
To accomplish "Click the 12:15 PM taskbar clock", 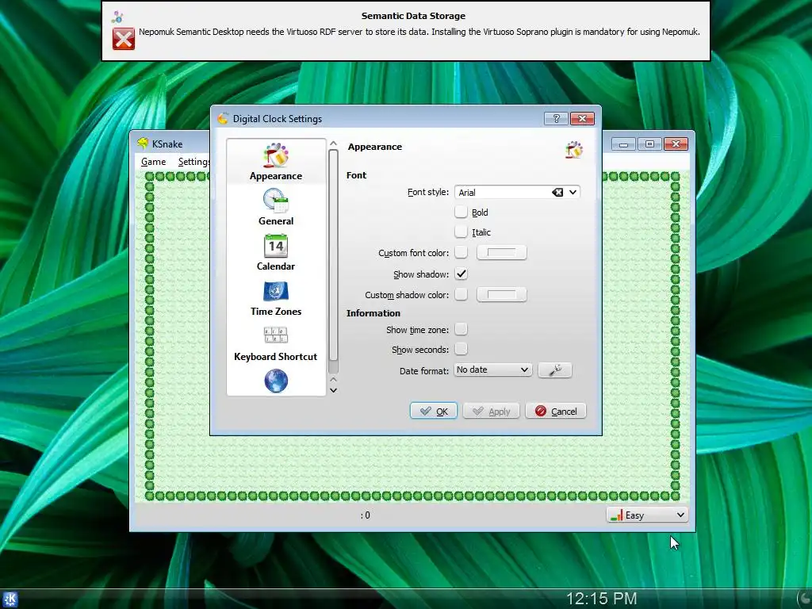I will click(x=601, y=599).
